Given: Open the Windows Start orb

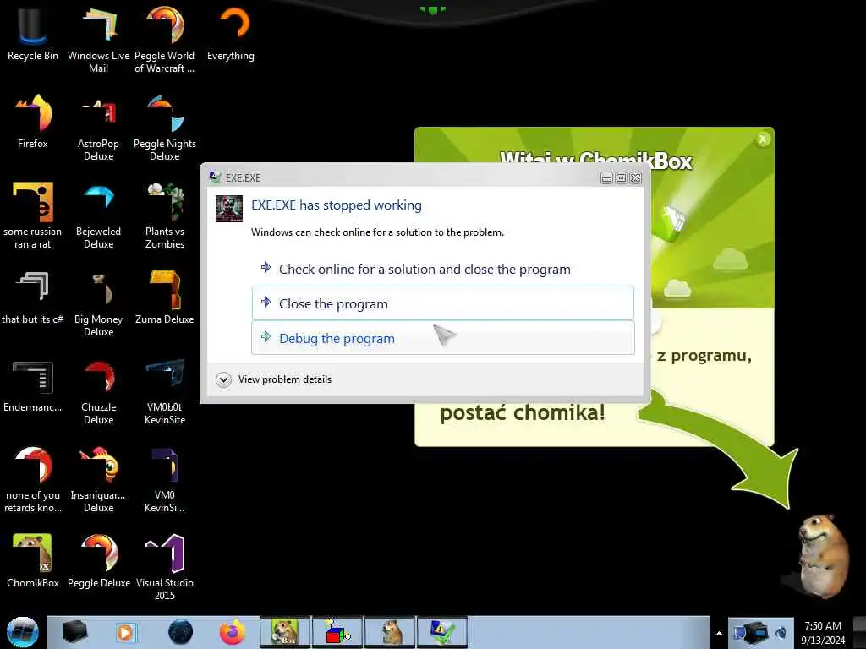Looking at the screenshot, I should pyautogui.click(x=23, y=632).
